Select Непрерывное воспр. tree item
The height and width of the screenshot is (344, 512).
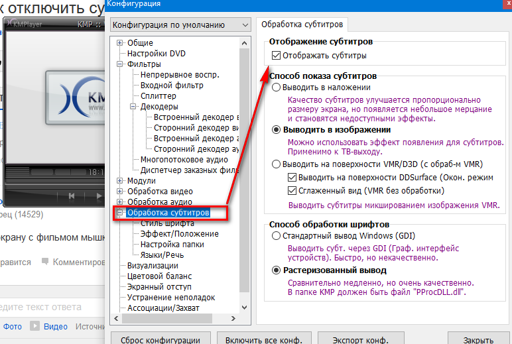tap(180, 75)
